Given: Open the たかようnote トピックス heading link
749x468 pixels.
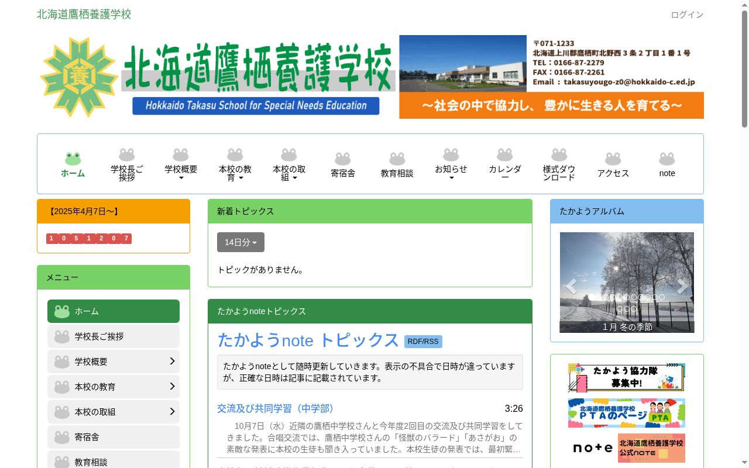Looking at the screenshot, I should 308,340.
